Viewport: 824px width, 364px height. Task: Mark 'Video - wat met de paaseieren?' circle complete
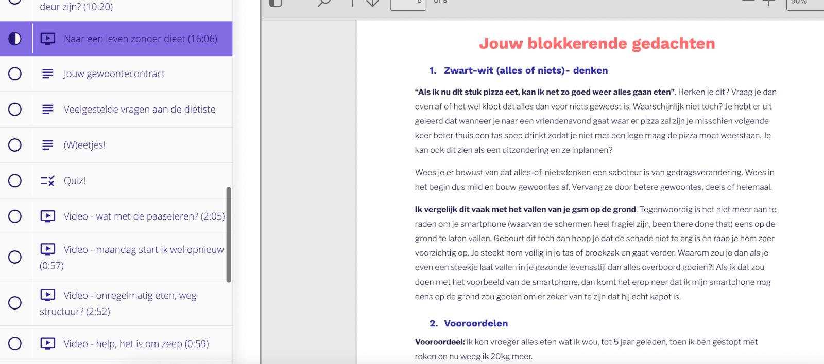pos(15,216)
